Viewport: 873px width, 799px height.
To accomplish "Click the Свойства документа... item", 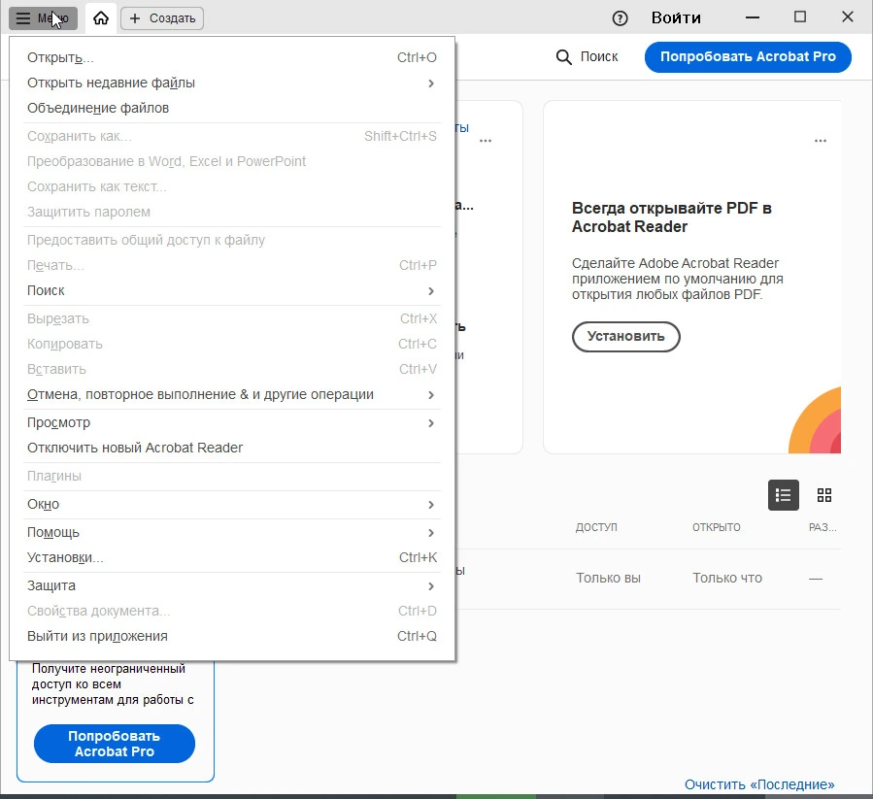I will click(232, 611).
